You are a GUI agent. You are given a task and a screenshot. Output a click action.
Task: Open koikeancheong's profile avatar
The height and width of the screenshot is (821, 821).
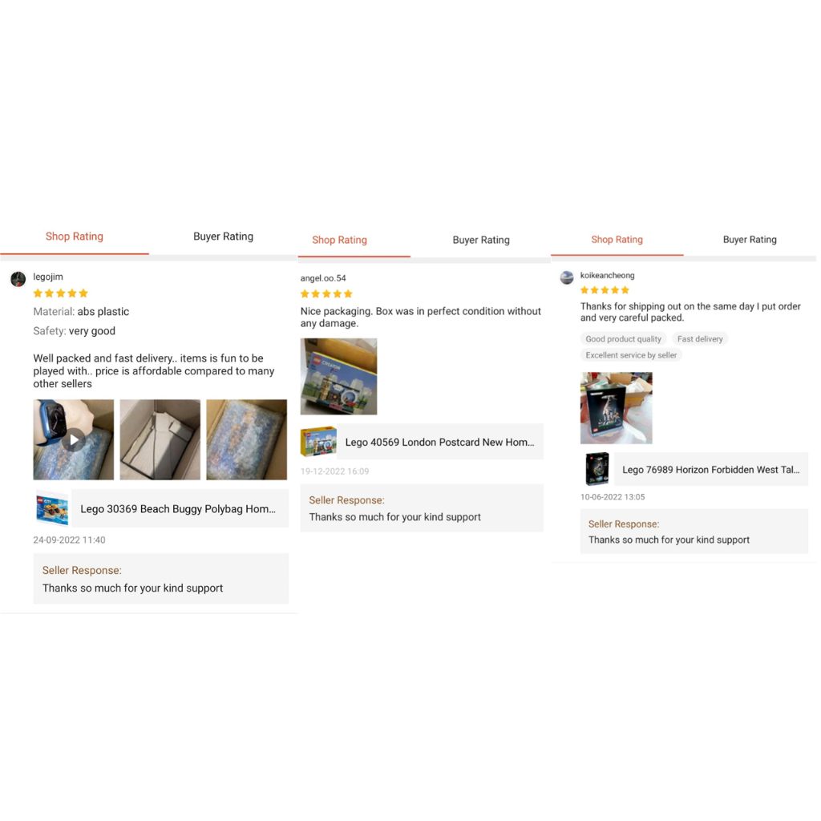coord(567,277)
